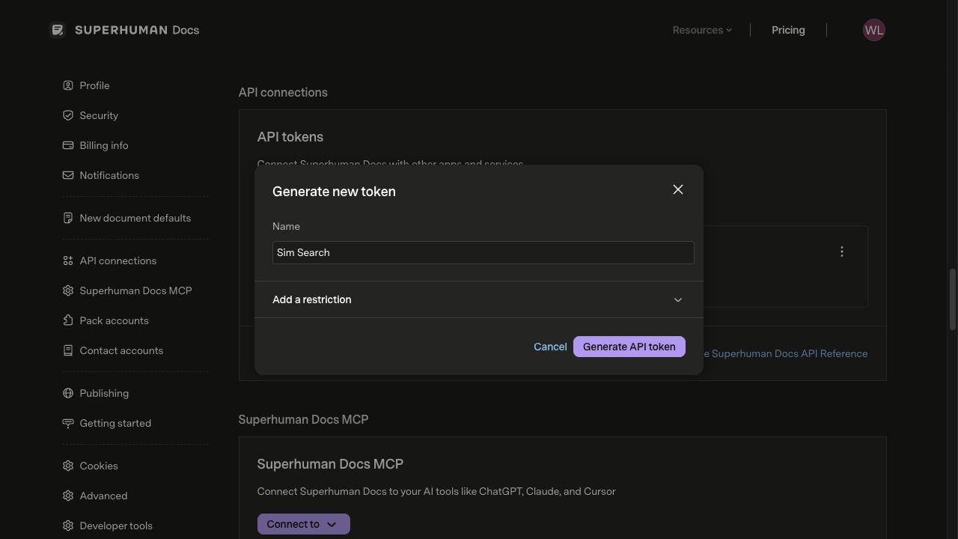The height and width of the screenshot is (539, 958).
Task: Click the Superhuman Docs MCP card heading
Action: [x=330, y=464]
